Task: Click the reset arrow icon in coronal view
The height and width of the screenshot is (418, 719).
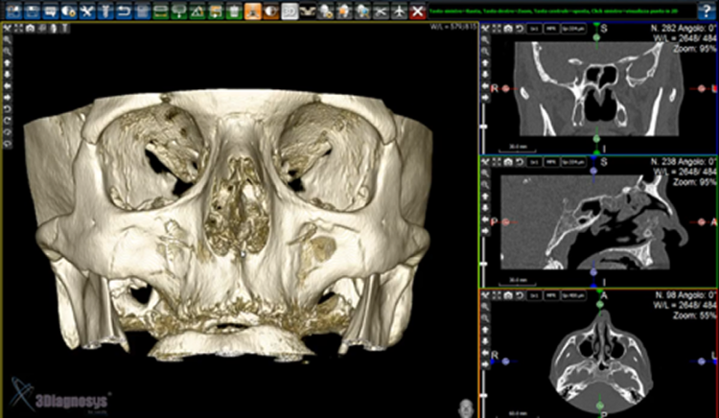Action: click(520, 29)
